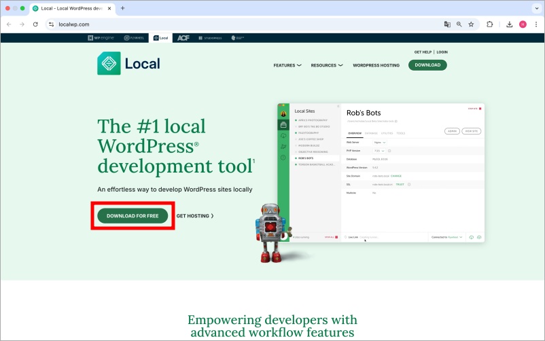Follow the Get Hosting link

tap(195, 216)
